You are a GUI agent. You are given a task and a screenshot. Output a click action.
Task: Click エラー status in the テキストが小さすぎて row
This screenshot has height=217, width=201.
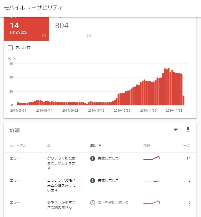coord(15,203)
